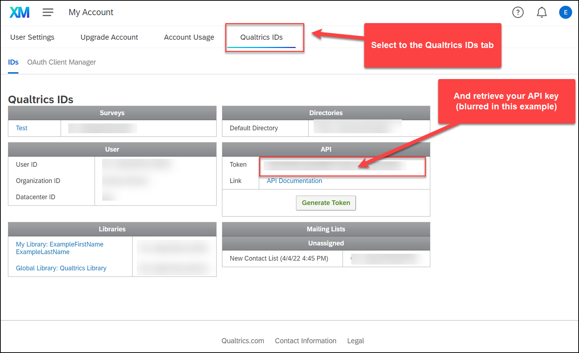The image size is (579, 353).
Task: Open My Library: ExampleFirstName ExampleLastName link
Action: point(60,248)
